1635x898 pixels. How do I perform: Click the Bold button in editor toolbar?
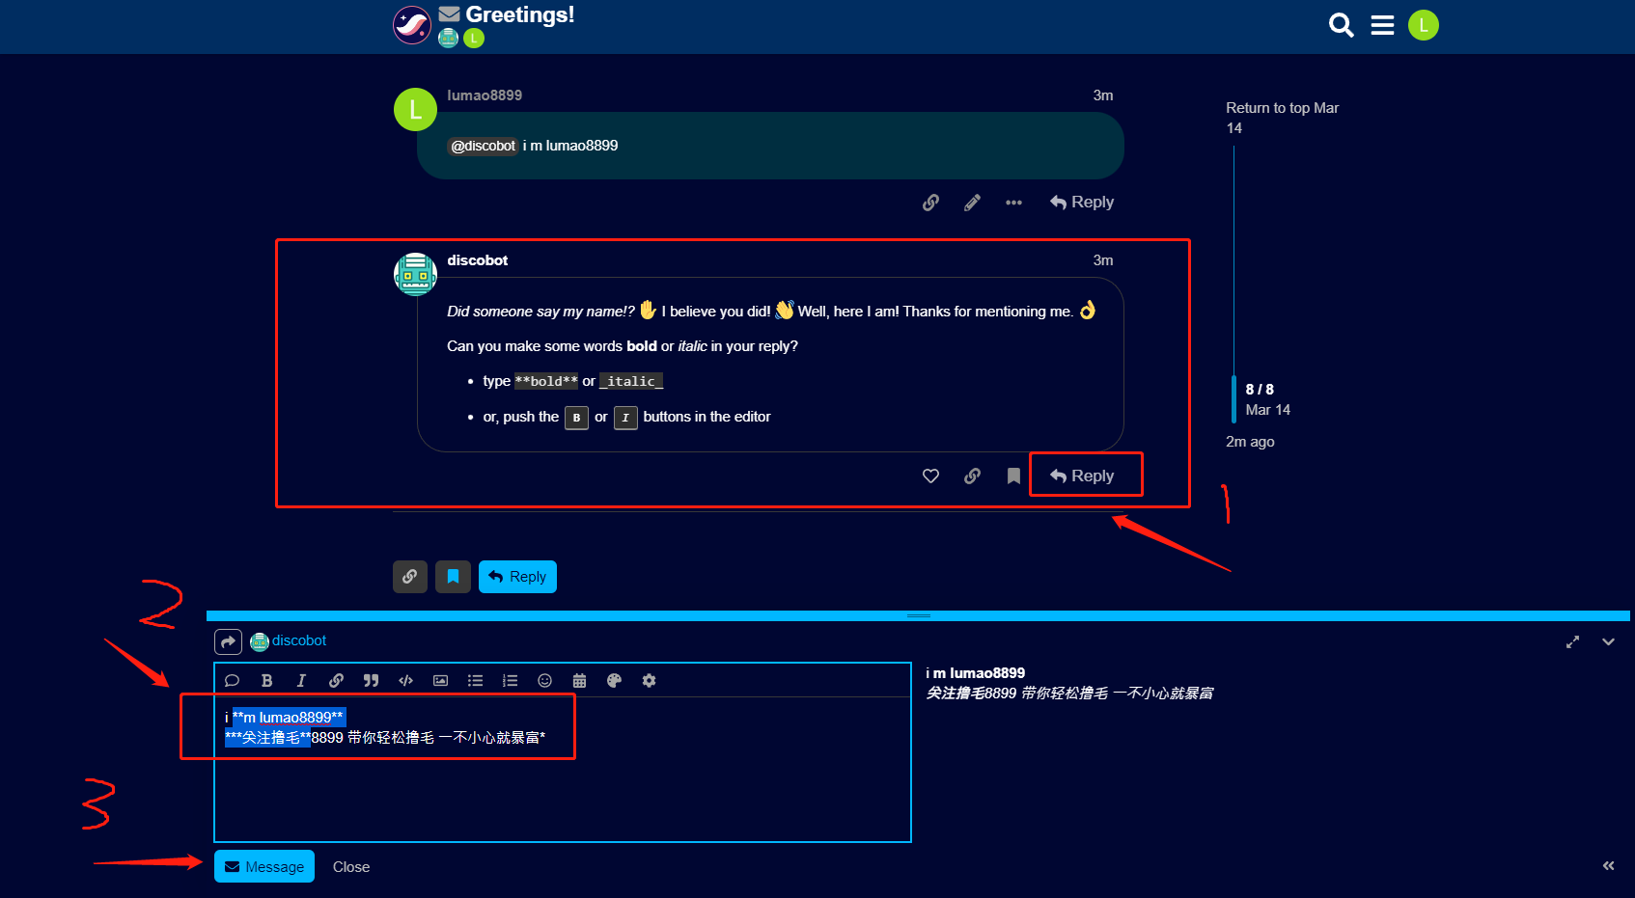pos(267,680)
